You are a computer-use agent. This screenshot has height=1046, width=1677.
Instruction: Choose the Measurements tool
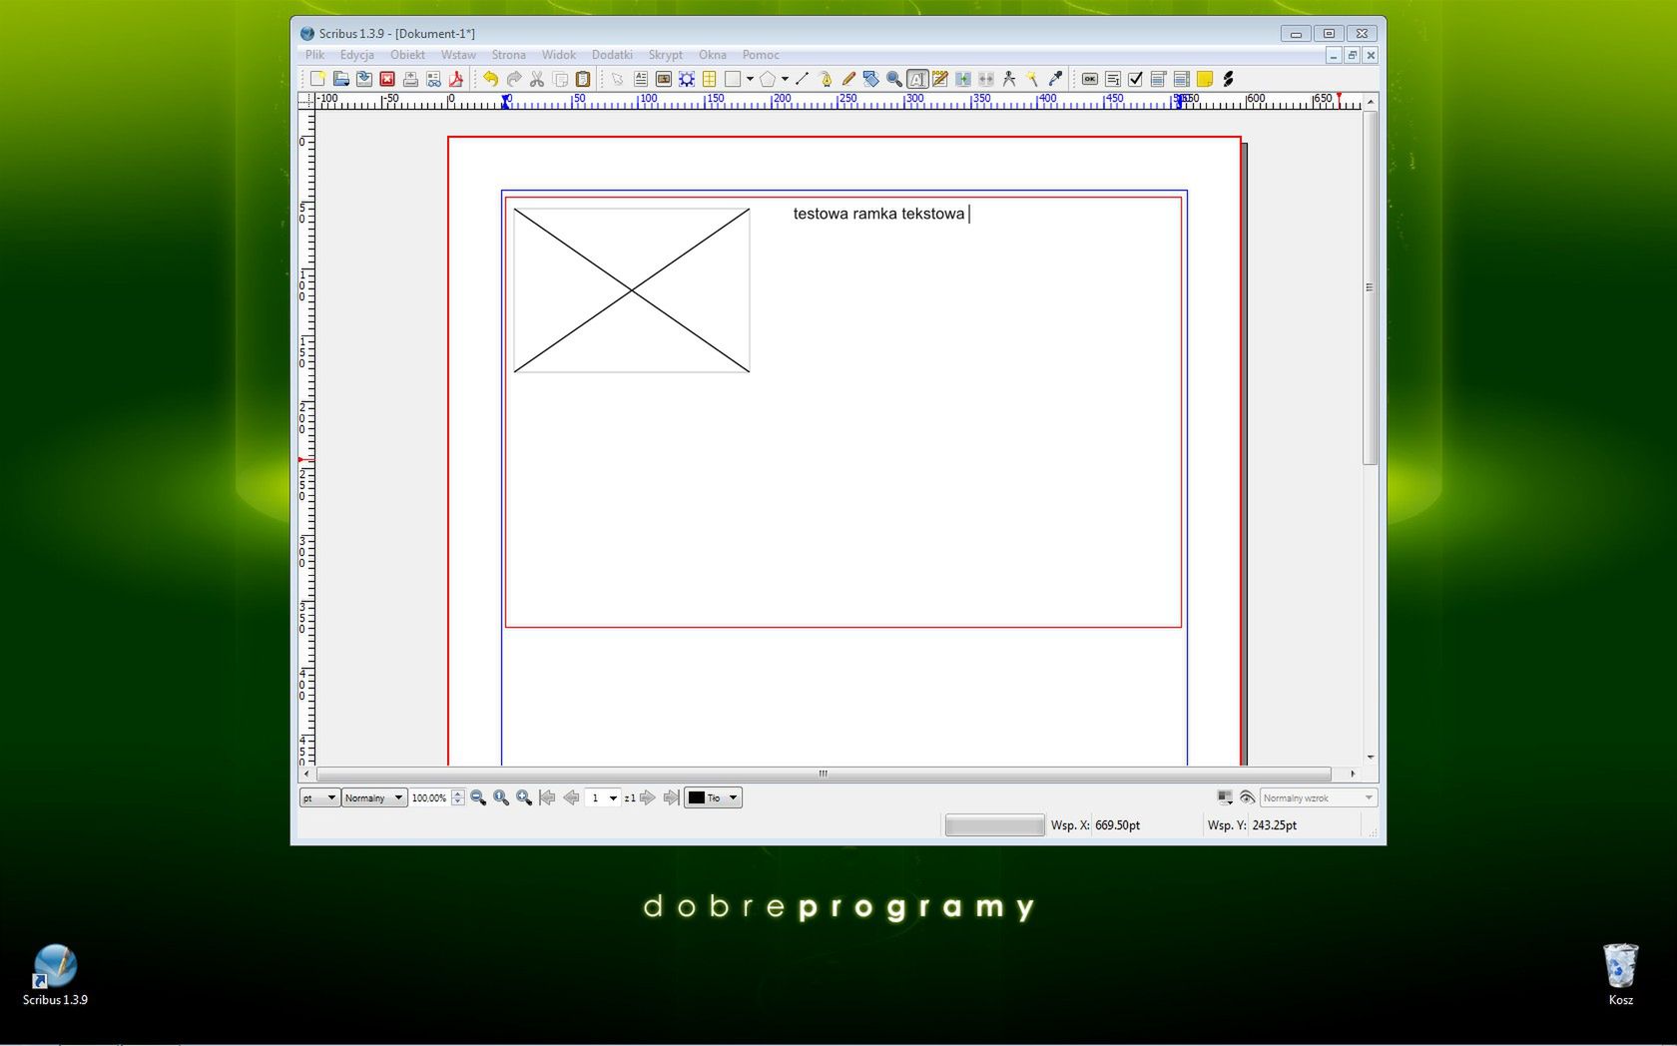(1009, 79)
